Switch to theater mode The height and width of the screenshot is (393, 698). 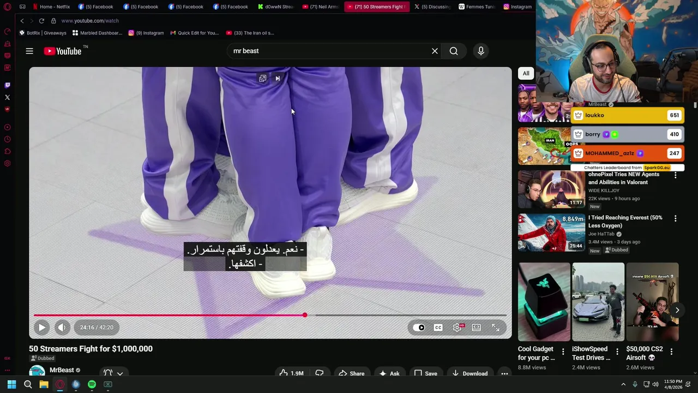coord(476,327)
